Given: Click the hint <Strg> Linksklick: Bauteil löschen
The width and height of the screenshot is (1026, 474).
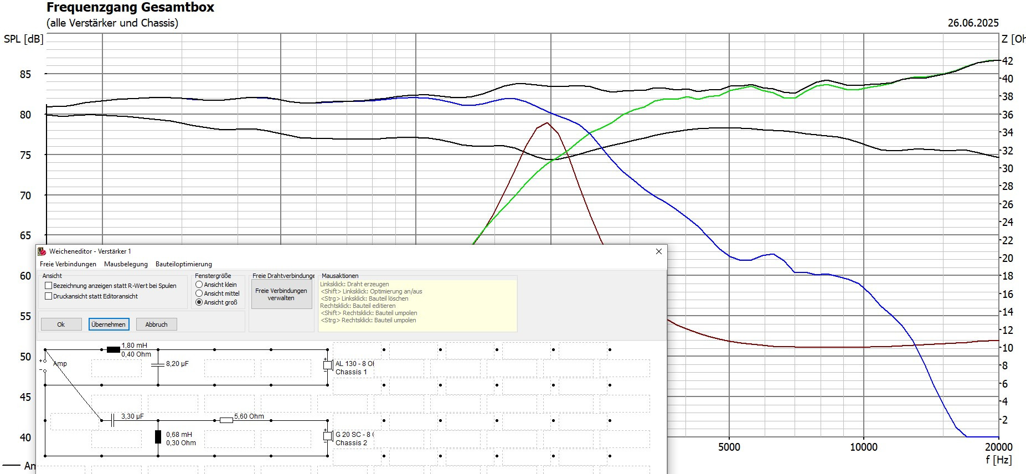Looking at the screenshot, I should click(x=364, y=298).
